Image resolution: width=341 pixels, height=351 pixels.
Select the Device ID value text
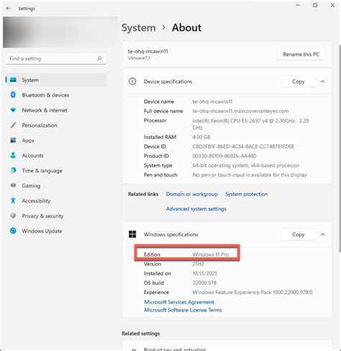point(243,146)
